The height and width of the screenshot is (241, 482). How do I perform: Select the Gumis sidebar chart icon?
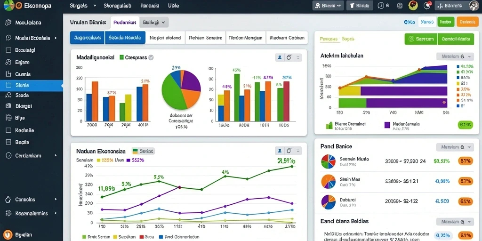click(8, 74)
